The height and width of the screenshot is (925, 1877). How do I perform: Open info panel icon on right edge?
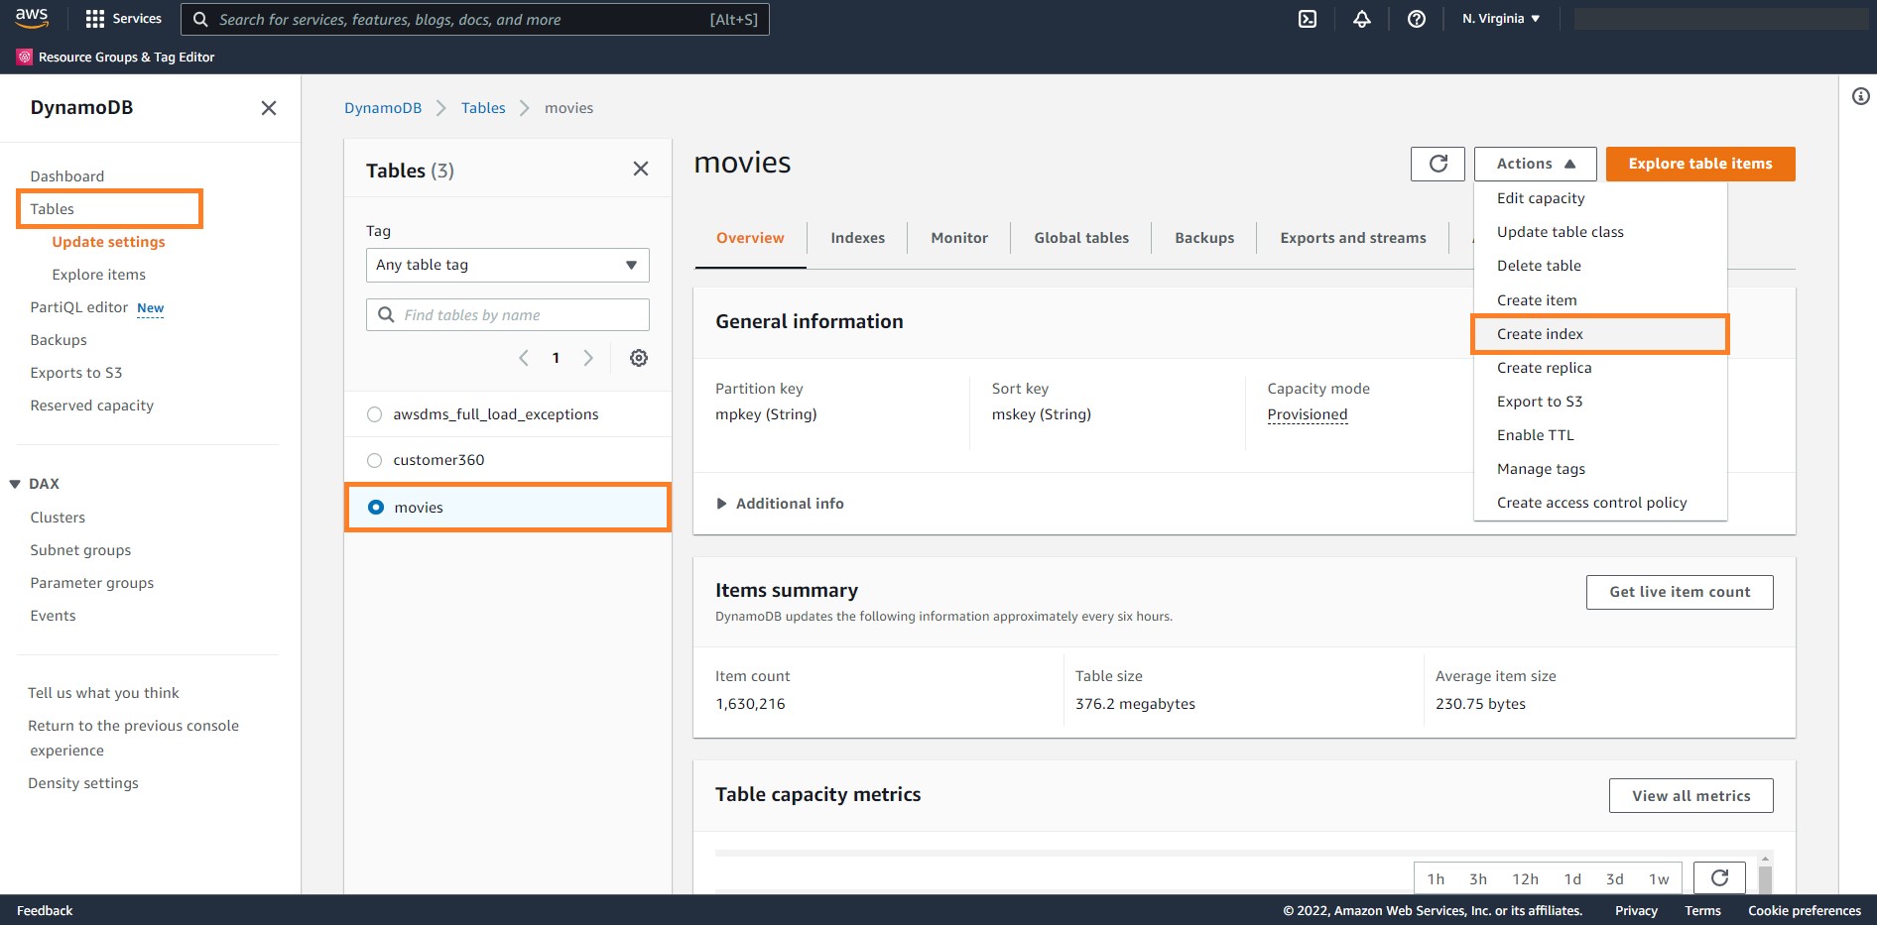click(1861, 96)
